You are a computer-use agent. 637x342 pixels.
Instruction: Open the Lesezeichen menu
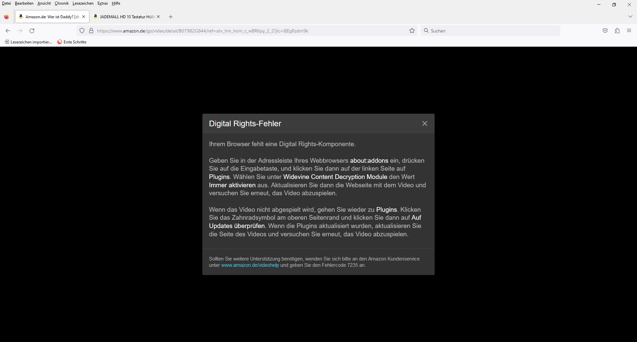83,3
